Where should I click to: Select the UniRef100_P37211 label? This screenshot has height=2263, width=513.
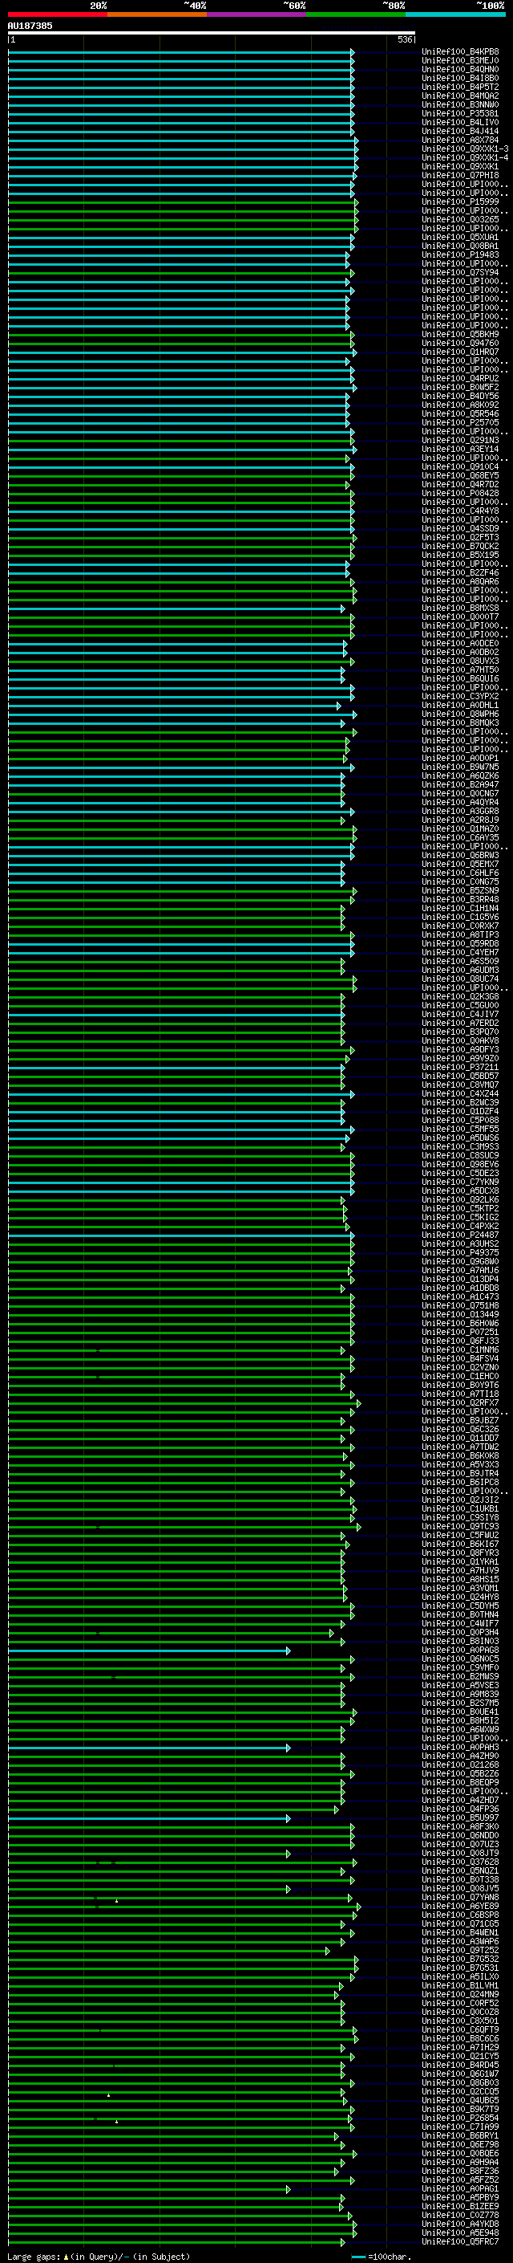pos(459,1068)
